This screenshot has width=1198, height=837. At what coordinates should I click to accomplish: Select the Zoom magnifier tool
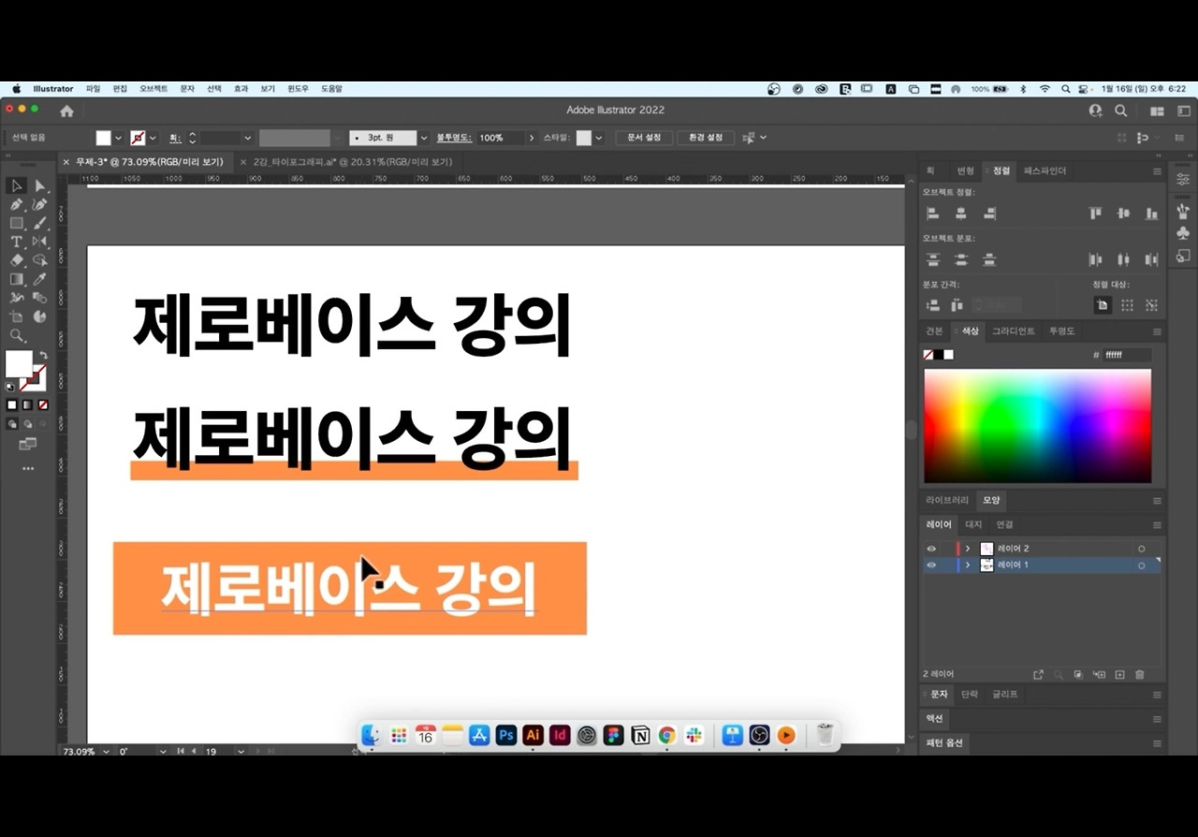pyautogui.click(x=16, y=335)
